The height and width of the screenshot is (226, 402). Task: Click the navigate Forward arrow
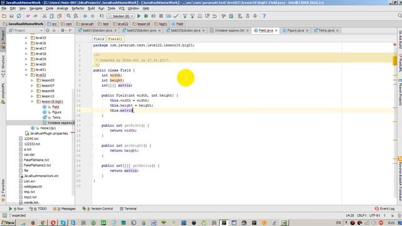(92, 16)
